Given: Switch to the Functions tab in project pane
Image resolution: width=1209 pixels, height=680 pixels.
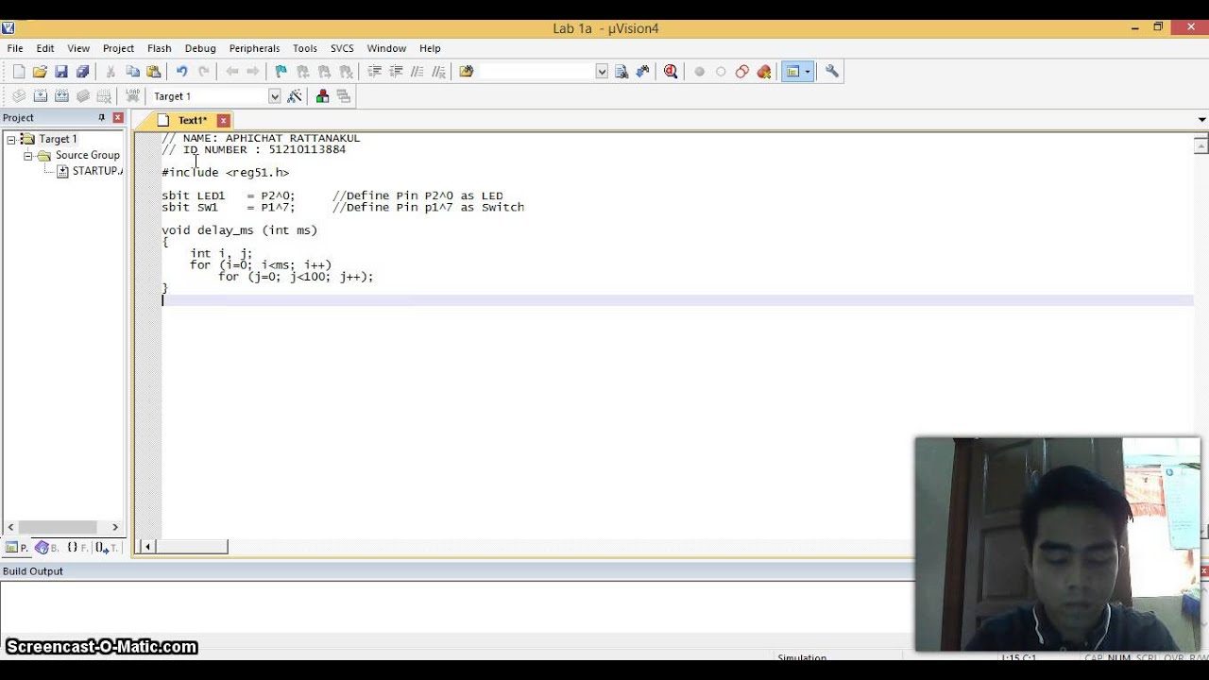Looking at the screenshot, I should click(x=77, y=548).
